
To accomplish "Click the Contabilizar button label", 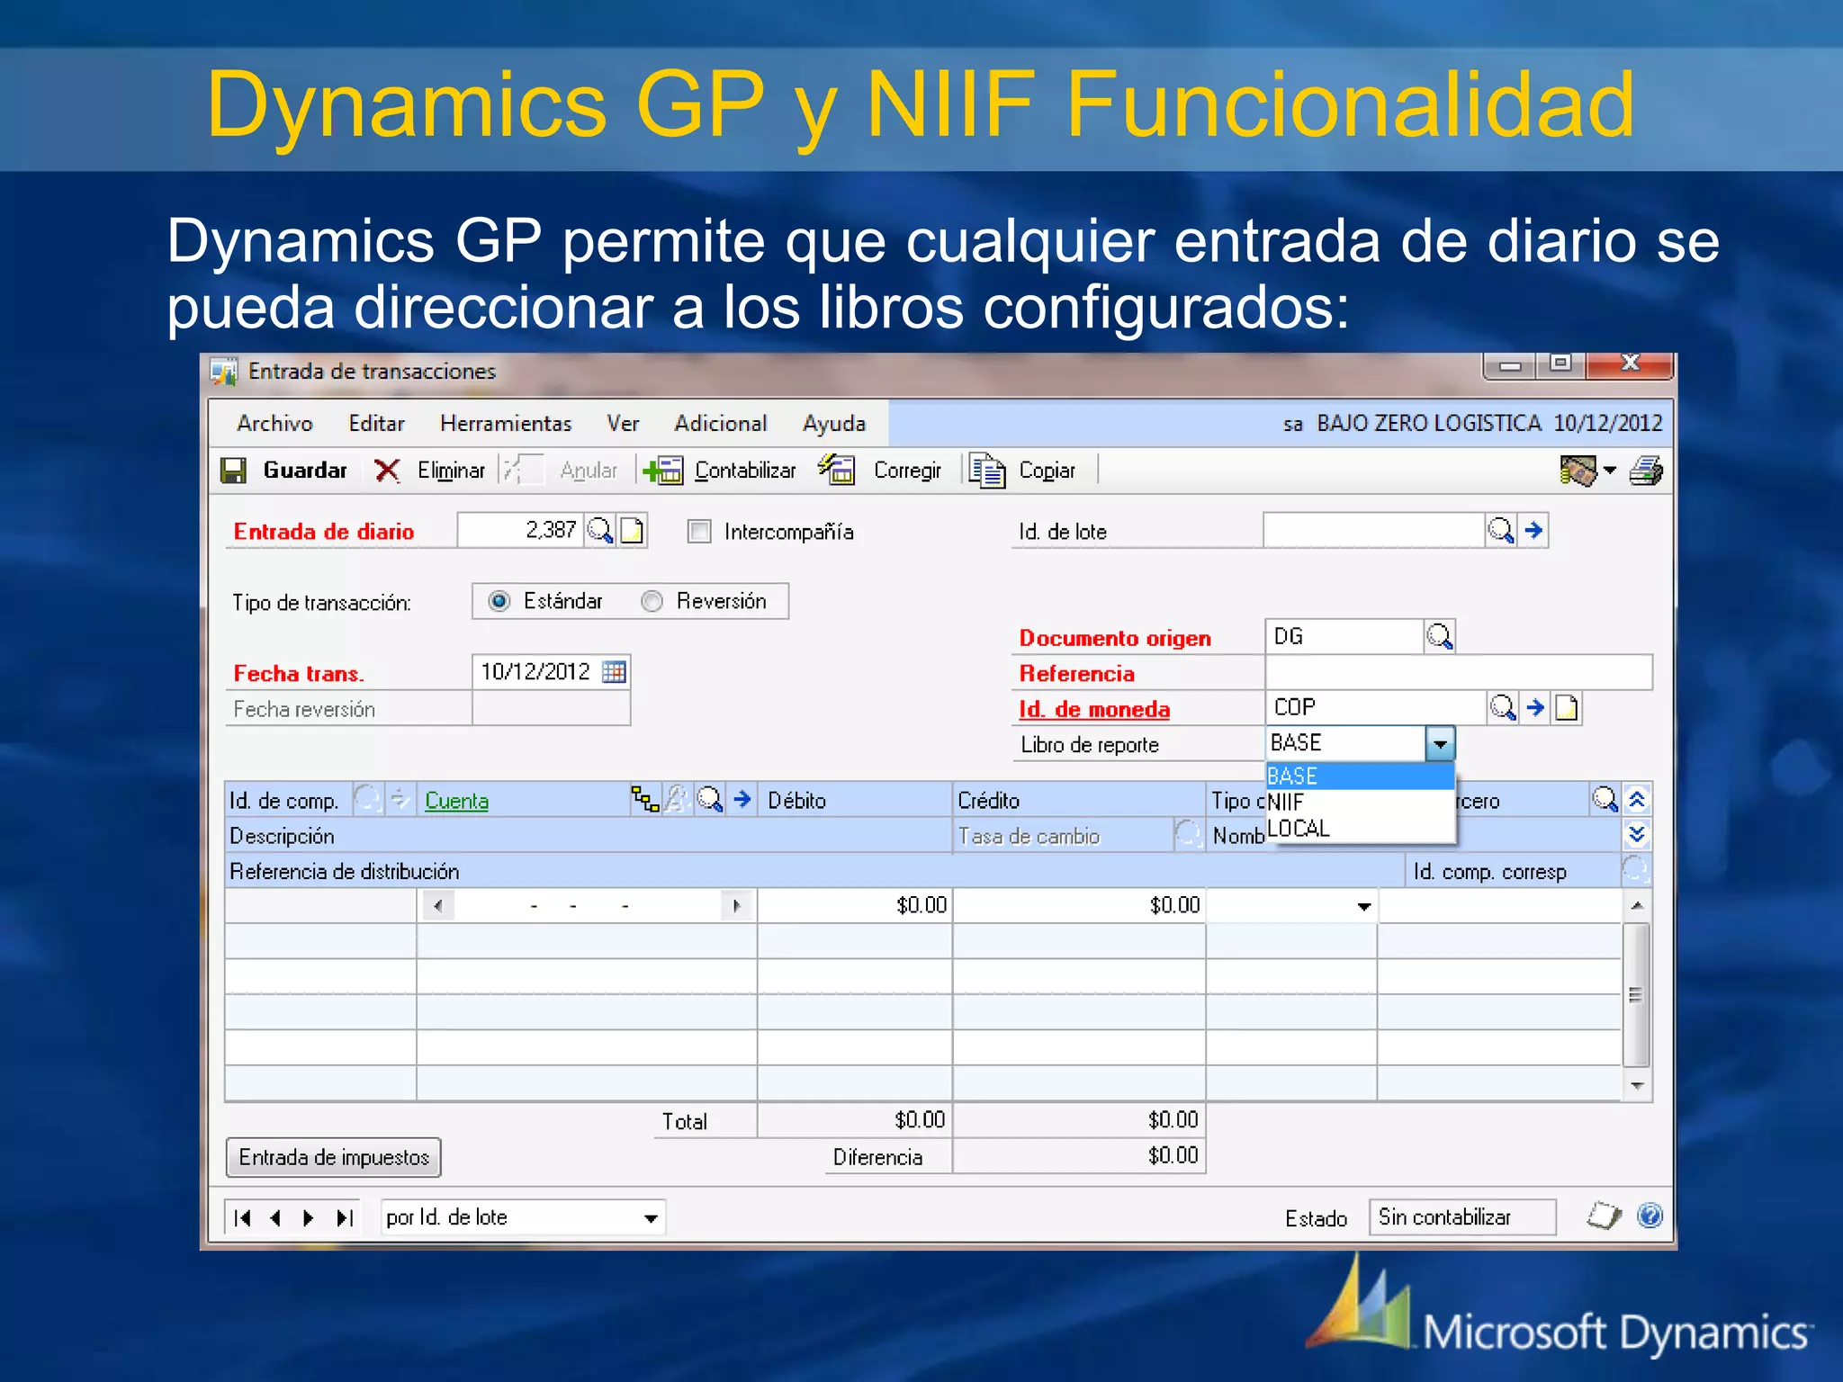I will 745,471.
